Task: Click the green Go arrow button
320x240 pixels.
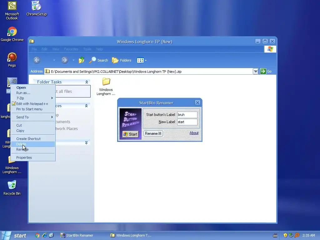Action: pyautogui.click(x=263, y=71)
